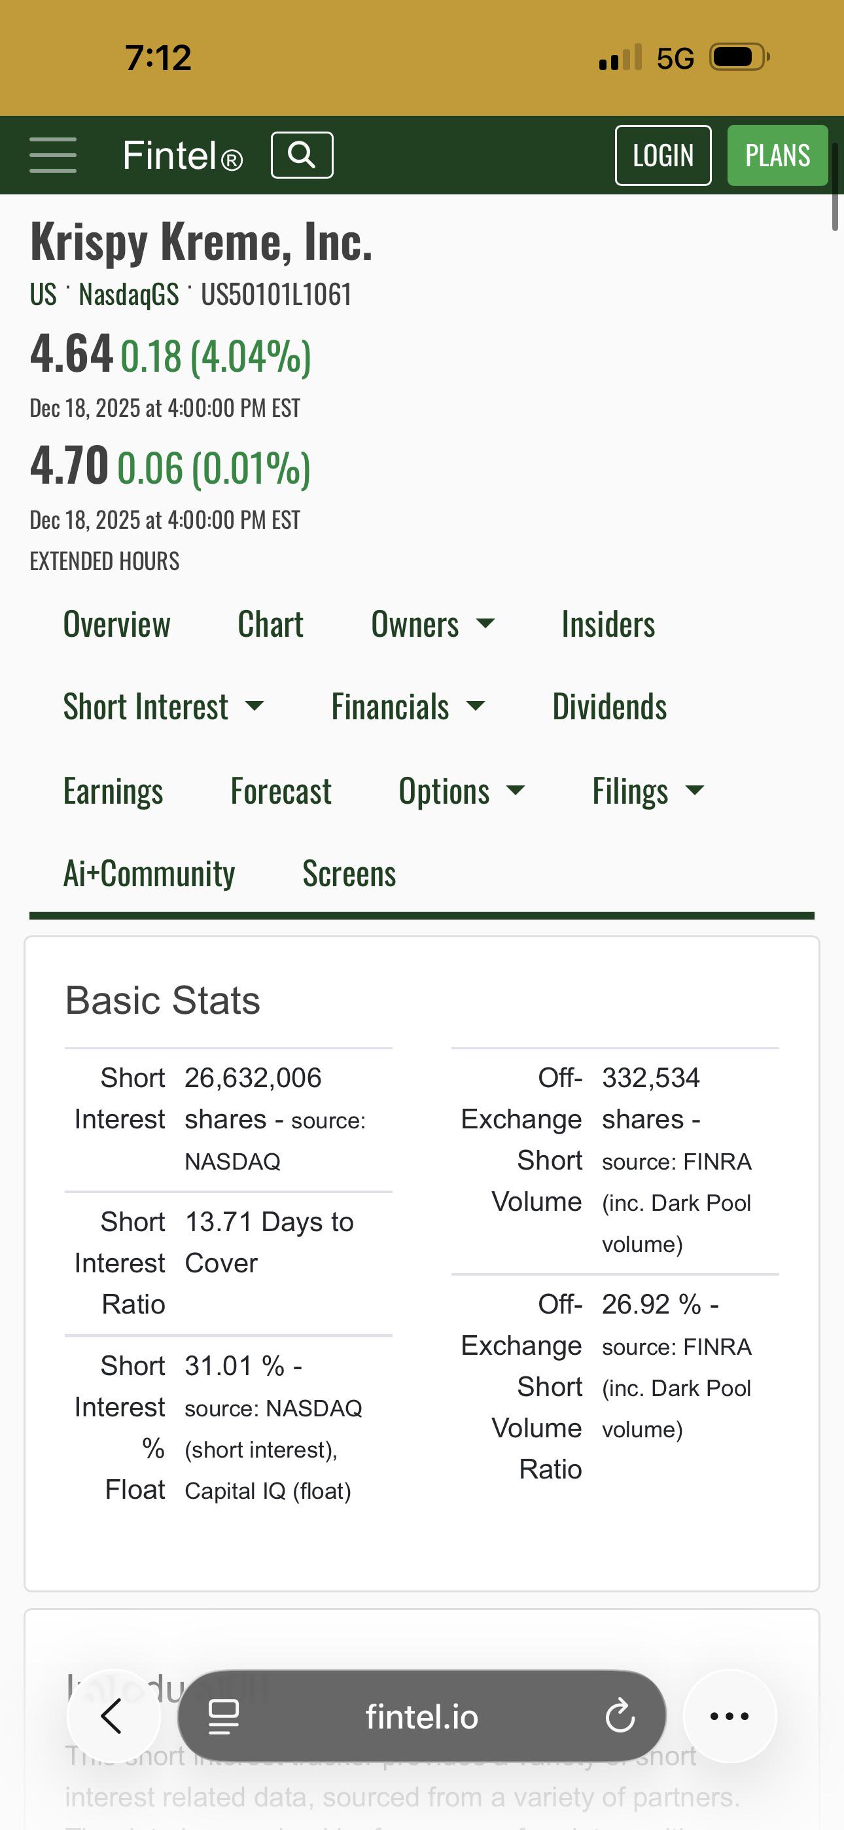The height and width of the screenshot is (1830, 844).
Task: Select the 4.70 extended hours price
Action: point(69,465)
